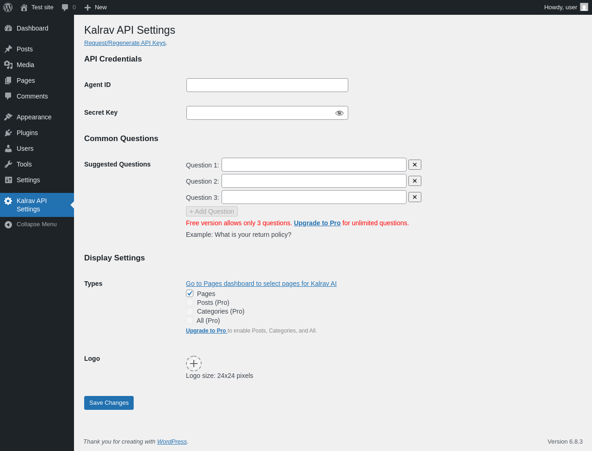Uncheck the Pages checkbox
The width and height of the screenshot is (592, 451).
pyautogui.click(x=190, y=293)
